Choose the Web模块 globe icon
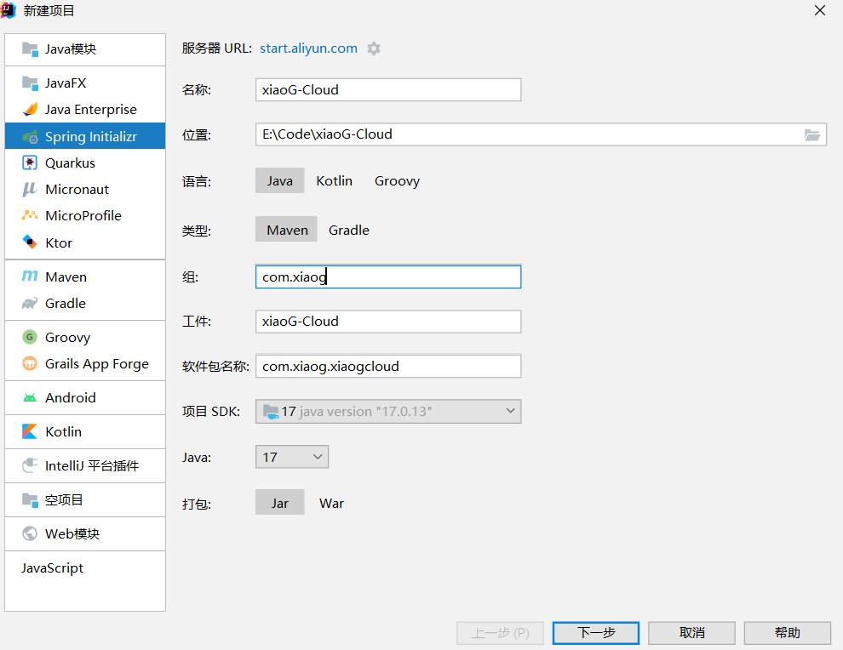 pos(30,533)
